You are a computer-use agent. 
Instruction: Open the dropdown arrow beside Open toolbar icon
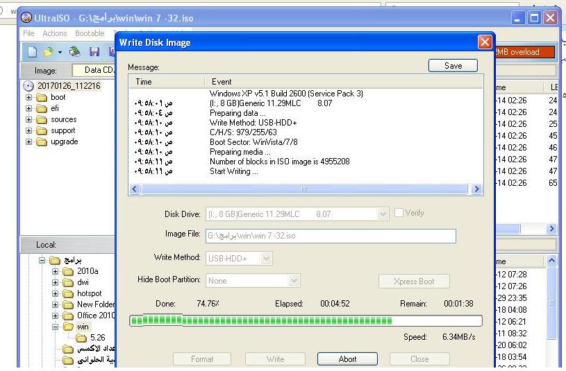[x=60, y=53]
